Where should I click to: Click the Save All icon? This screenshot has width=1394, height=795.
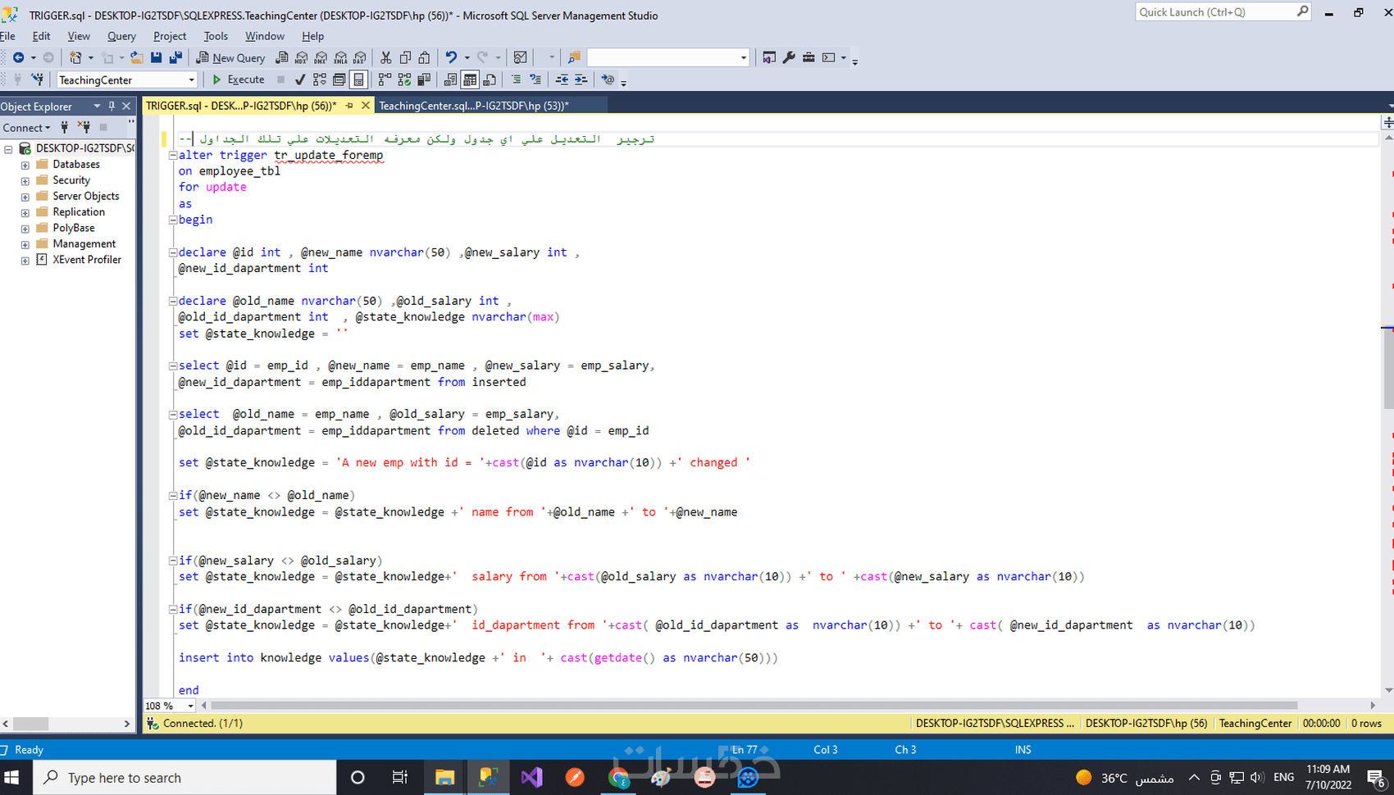point(175,57)
